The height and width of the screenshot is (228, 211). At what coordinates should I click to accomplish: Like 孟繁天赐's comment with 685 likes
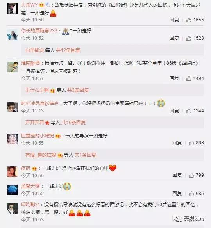click(x=191, y=194)
